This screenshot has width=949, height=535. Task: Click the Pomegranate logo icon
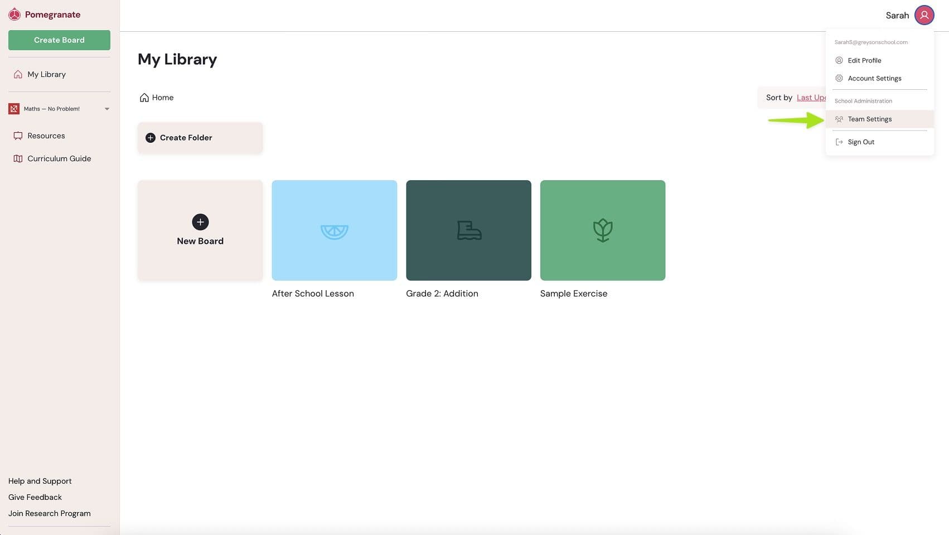14,15
